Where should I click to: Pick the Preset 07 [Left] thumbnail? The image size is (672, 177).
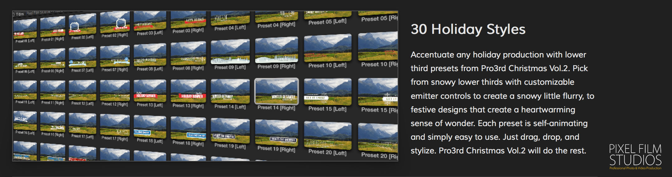click(x=83, y=57)
